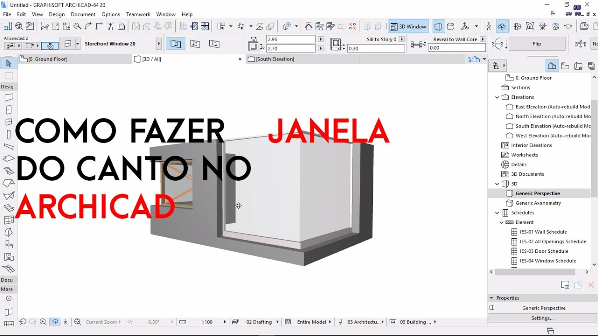The width and height of the screenshot is (598, 336).
Task: Select the Beam tool in the toolbox
Action: (x=8, y=147)
